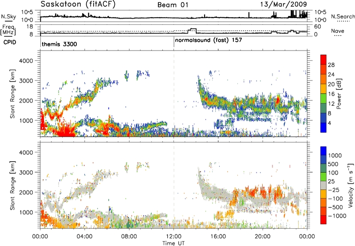Click the frequency step near 13:30 UT
The image size is (355, 246).
(193, 30)
